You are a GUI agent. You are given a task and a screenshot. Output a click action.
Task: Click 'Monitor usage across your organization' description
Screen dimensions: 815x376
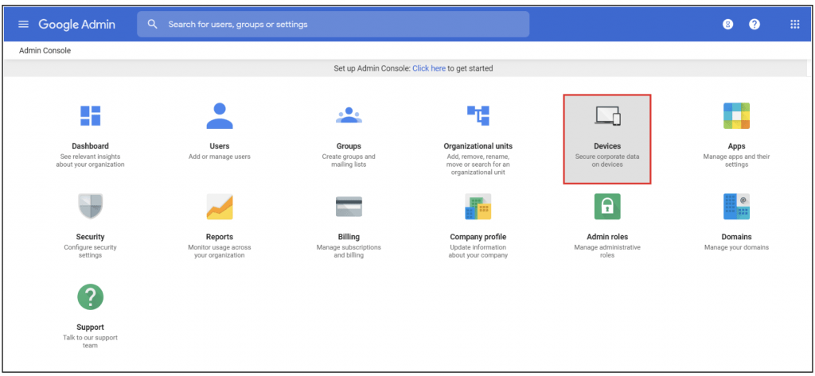tap(220, 251)
